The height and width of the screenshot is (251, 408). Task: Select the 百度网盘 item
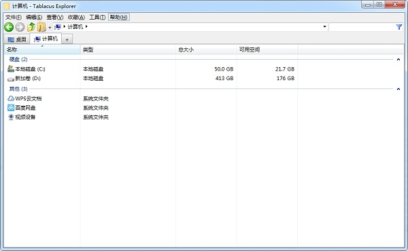[21, 108]
